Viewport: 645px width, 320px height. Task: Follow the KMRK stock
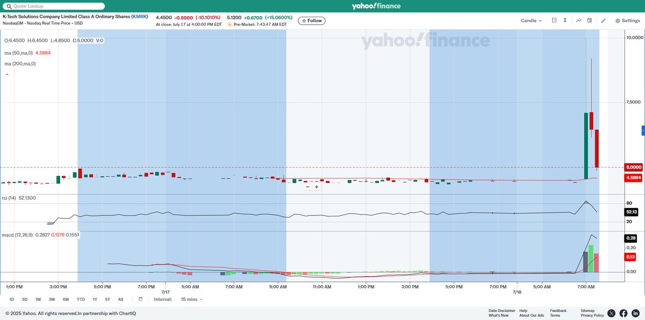(x=312, y=20)
